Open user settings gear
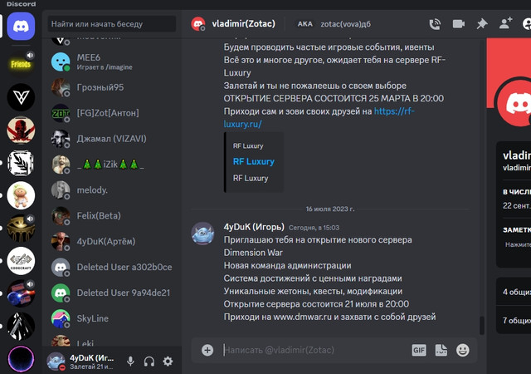531x374 pixels. click(x=168, y=362)
